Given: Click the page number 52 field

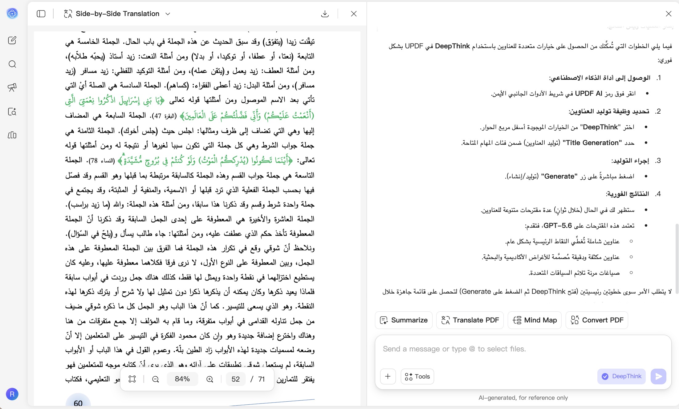Looking at the screenshot, I should tap(236, 379).
